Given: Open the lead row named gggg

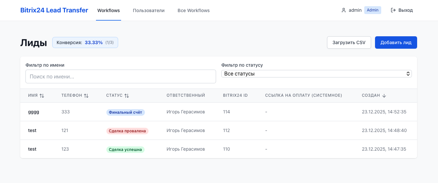Looking at the screenshot, I should (34, 112).
